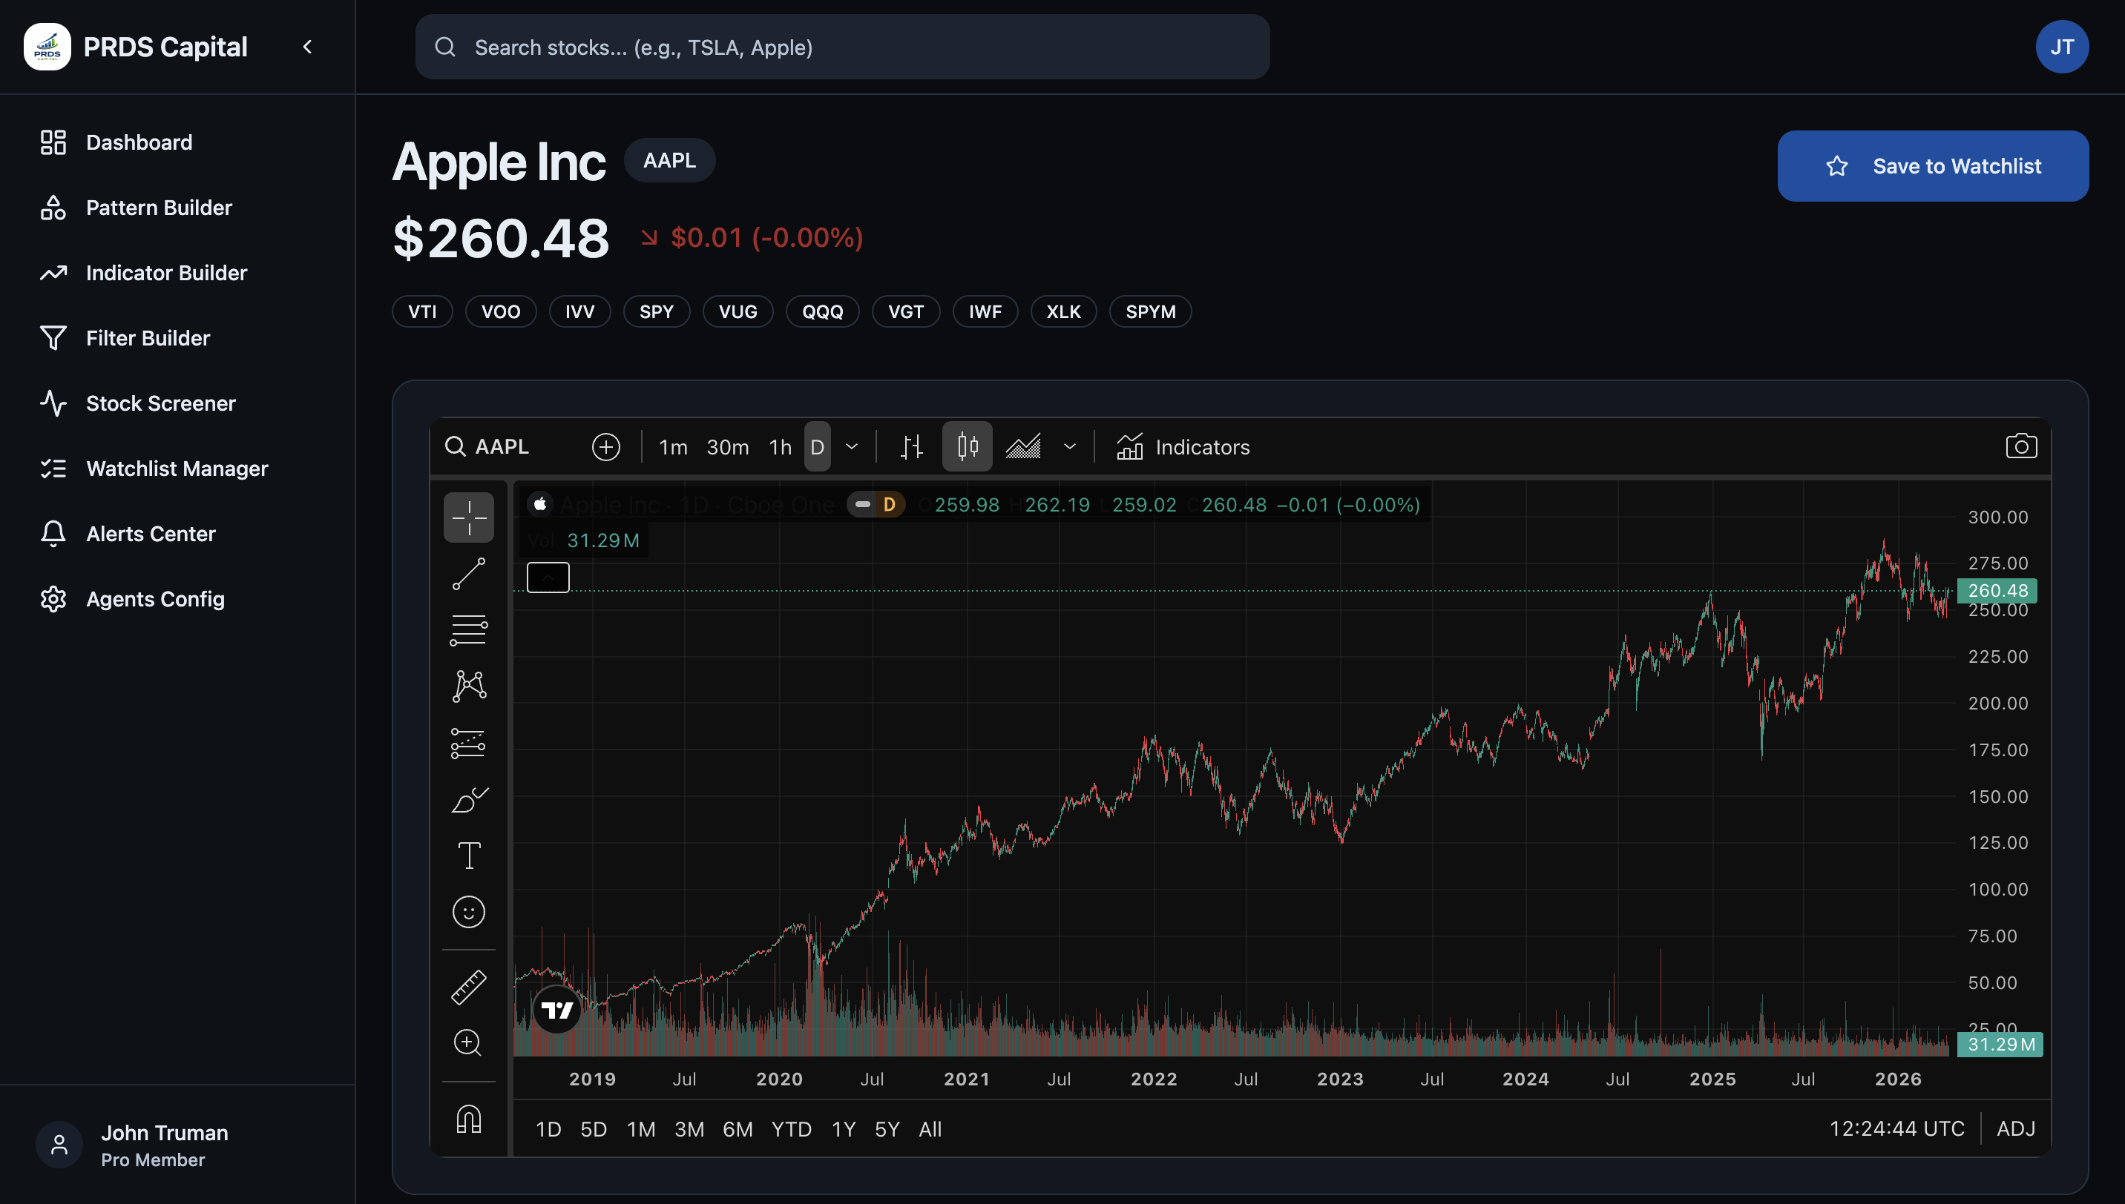The width and height of the screenshot is (2125, 1204).
Task: Select the Text annotation tool
Action: click(468, 856)
